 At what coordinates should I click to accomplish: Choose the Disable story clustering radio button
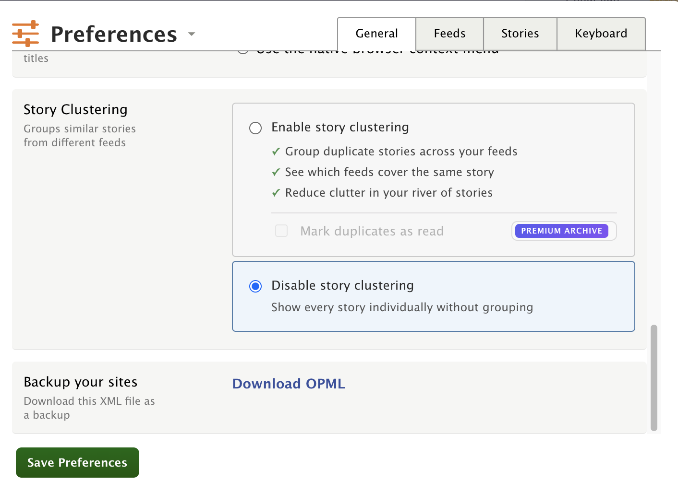(x=255, y=286)
